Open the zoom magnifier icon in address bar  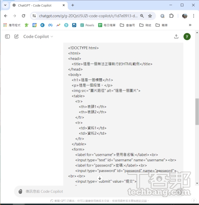(x=142, y=16)
